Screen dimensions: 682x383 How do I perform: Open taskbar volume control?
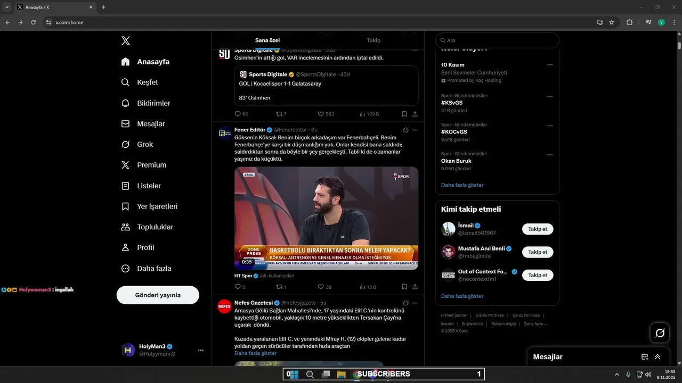click(648, 374)
